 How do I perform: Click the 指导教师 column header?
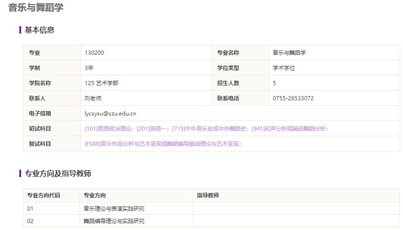point(208,195)
